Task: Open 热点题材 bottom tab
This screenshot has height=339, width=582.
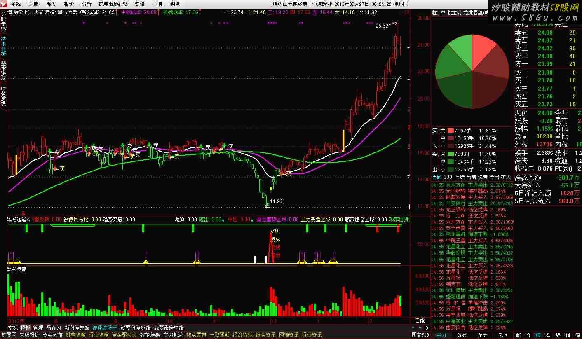Action: tap(196, 335)
